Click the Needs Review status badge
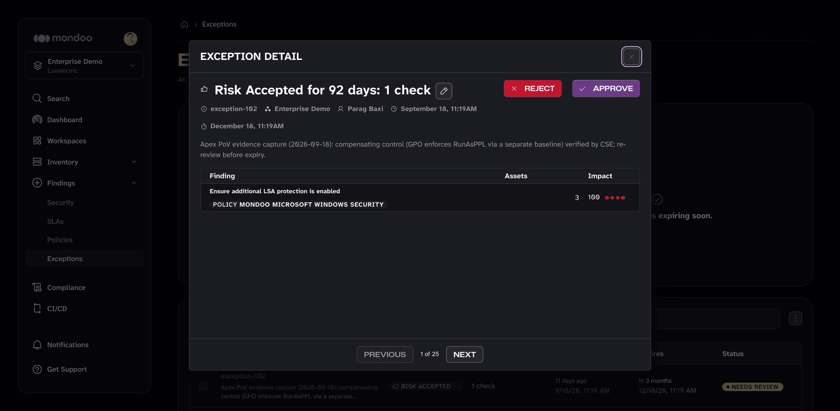 click(x=753, y=387)
